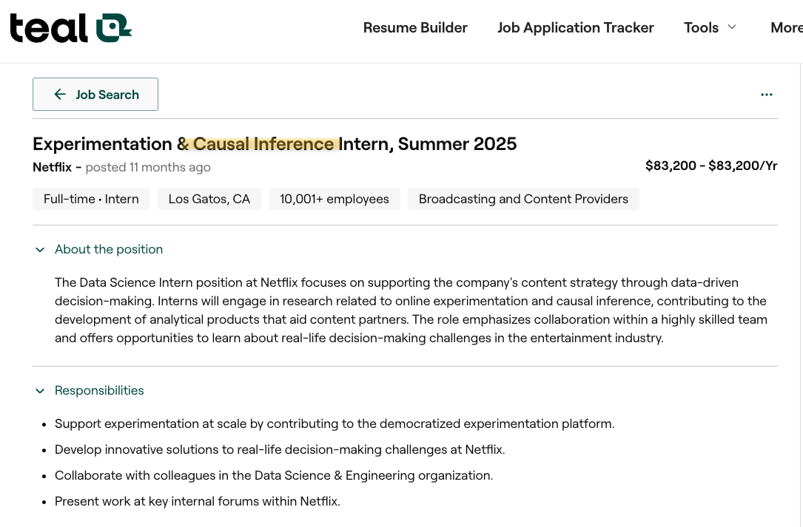Click the Teal logo icon

[x=112, y=28]
